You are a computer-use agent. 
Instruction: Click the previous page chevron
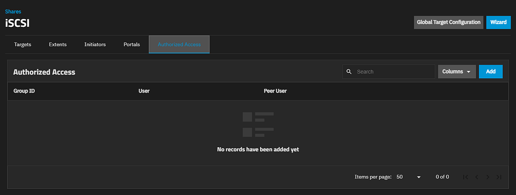pos(476,177)
